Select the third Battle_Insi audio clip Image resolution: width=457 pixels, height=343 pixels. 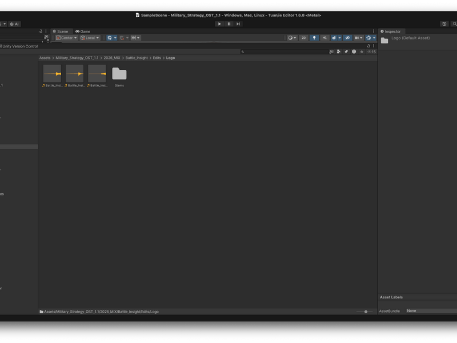pyautogui.click(x=97, y=75)
